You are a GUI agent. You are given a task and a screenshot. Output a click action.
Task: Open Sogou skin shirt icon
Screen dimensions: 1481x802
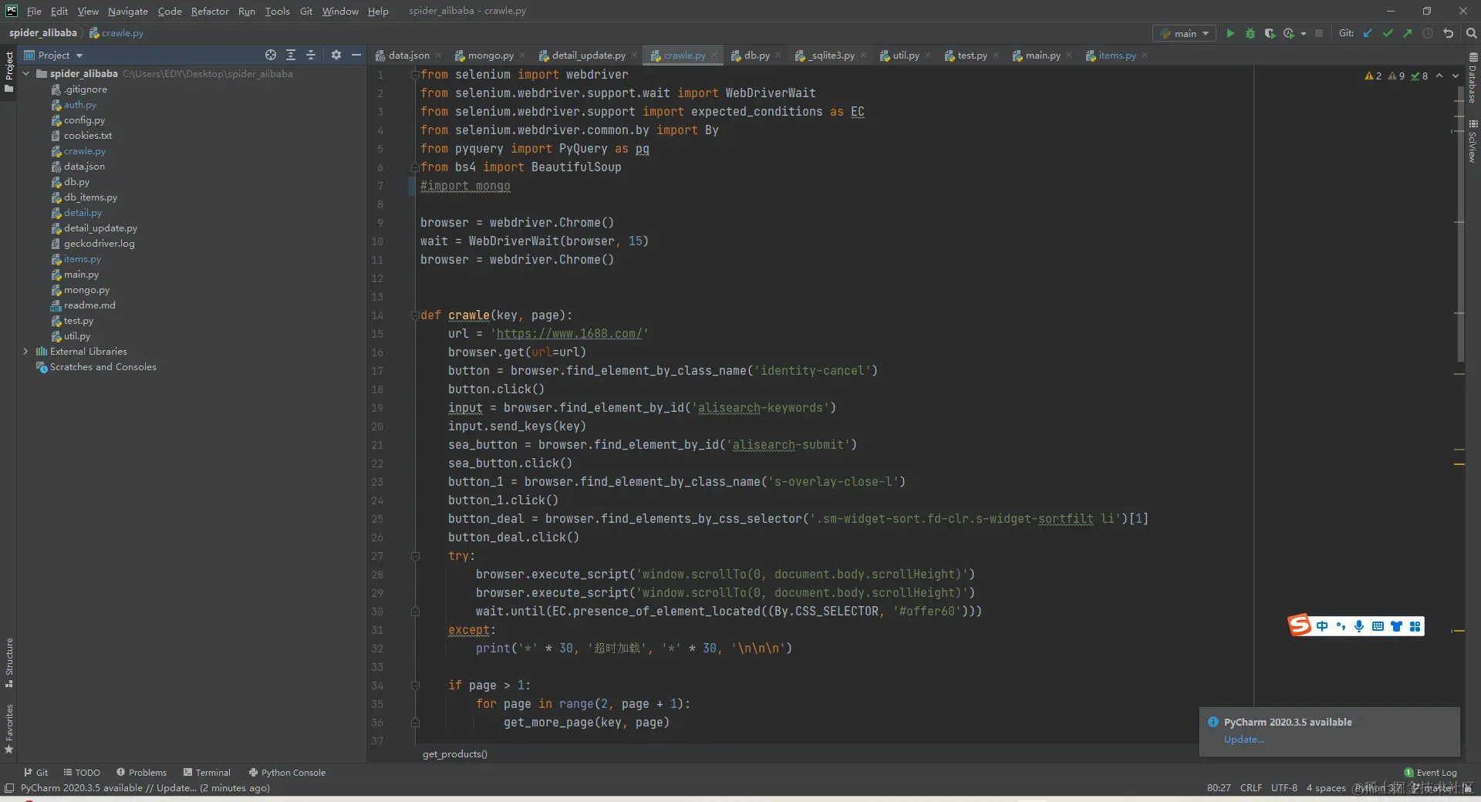coord(1396,626)
